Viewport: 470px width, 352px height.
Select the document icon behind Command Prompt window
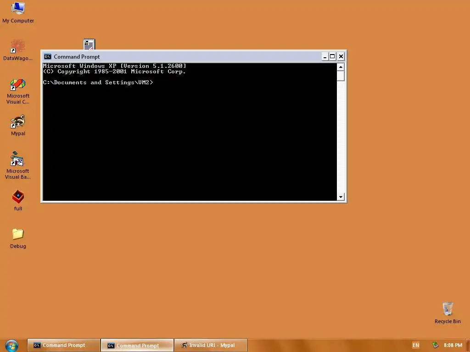[x=90, y=44]
